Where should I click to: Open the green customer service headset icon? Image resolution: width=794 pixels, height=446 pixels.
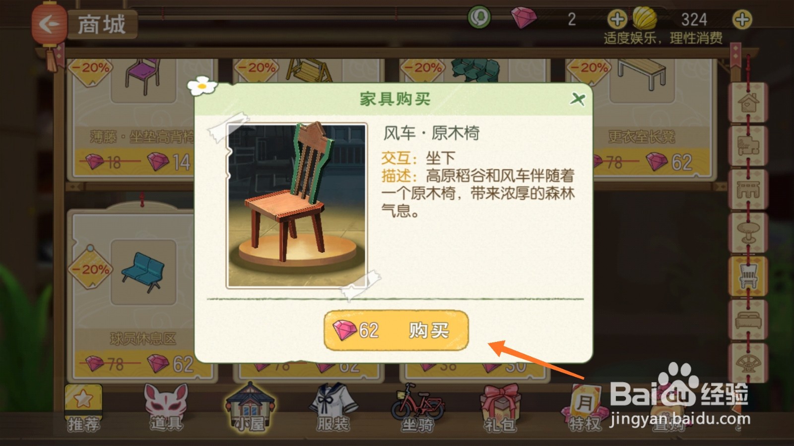click(x=479, y=18)
